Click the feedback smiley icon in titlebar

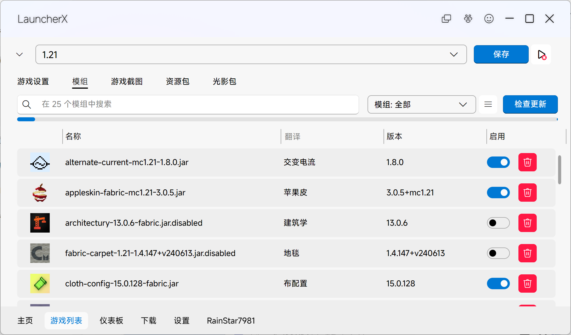pos(489,19)
